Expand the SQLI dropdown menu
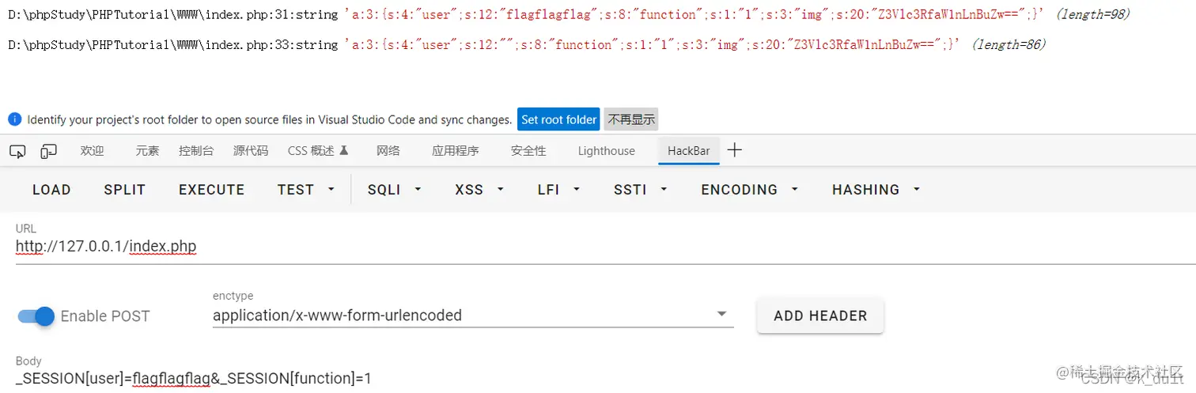 point(394,190)
